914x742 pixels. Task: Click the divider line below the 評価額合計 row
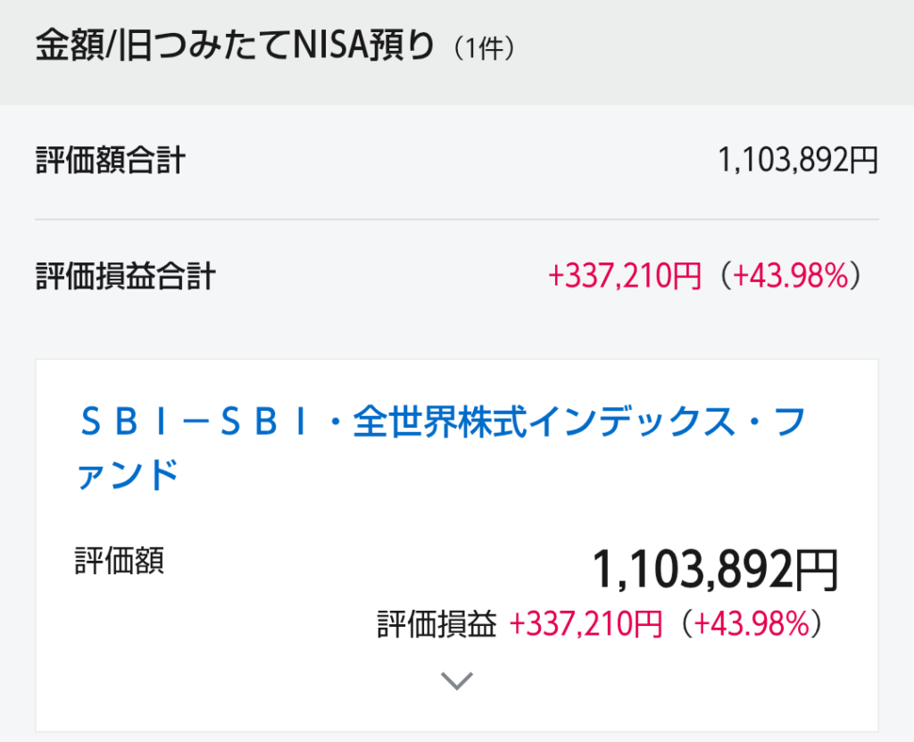coord(456,220)
